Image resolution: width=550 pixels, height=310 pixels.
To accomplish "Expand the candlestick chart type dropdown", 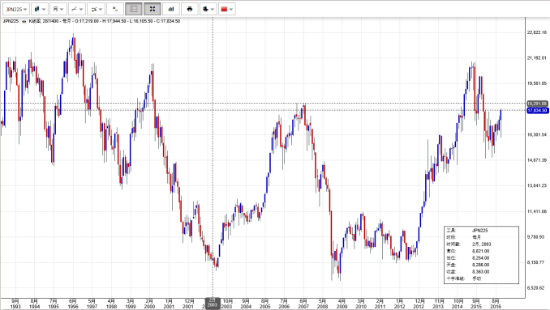I will click(x=40, y=9).
